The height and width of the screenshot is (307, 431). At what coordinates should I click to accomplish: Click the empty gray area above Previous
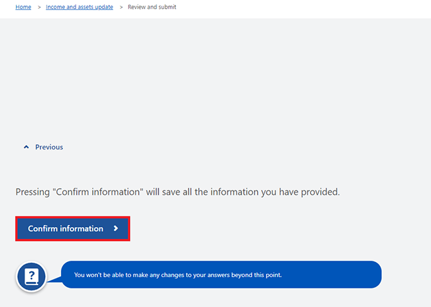(x=215, y=77)
